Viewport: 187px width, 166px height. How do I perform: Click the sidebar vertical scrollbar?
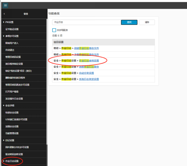[47, 91]
